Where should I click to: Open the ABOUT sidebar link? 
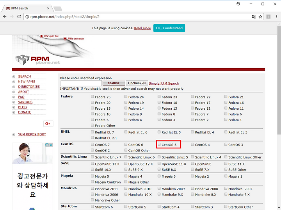[x=23, y=92]
